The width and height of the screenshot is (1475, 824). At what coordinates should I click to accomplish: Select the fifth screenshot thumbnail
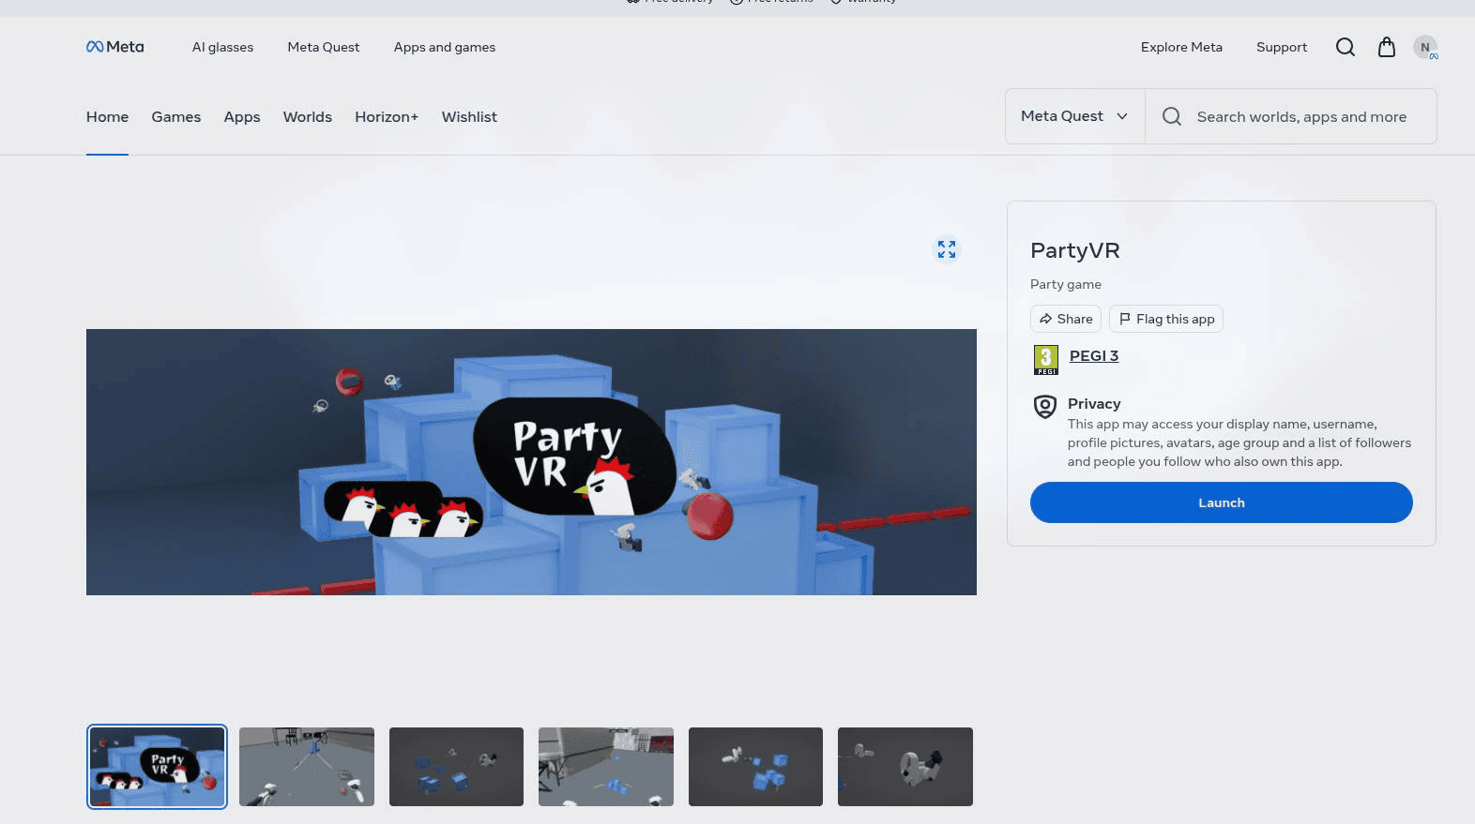pos(755,767)
